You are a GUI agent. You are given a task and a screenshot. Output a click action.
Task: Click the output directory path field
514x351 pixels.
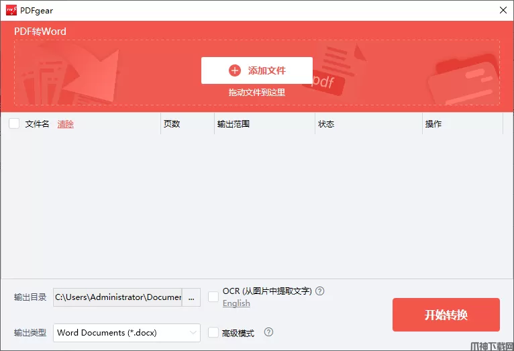[x=117, y=297]
